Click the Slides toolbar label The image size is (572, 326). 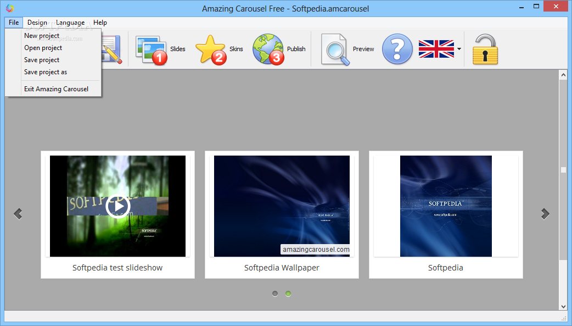click(178, 49)
